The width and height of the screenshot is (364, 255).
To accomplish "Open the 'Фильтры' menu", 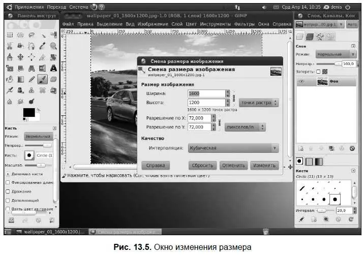I will pos(244,24).
